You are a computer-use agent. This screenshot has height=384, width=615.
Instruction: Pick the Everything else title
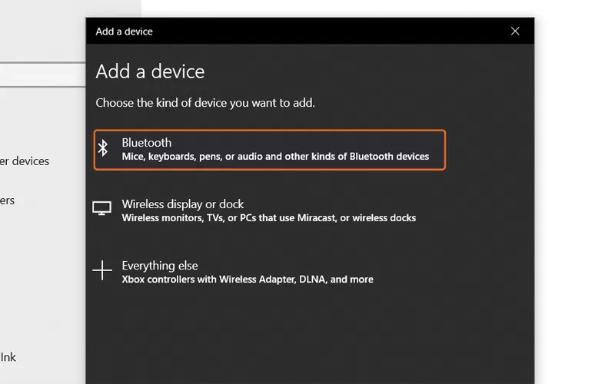pyautogui.click(x=160, y=266)
